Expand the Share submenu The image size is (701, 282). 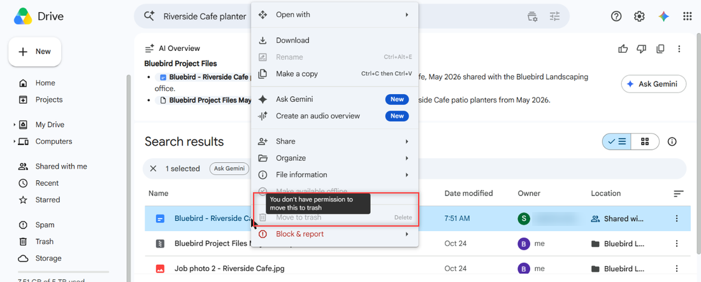[335, 141]
